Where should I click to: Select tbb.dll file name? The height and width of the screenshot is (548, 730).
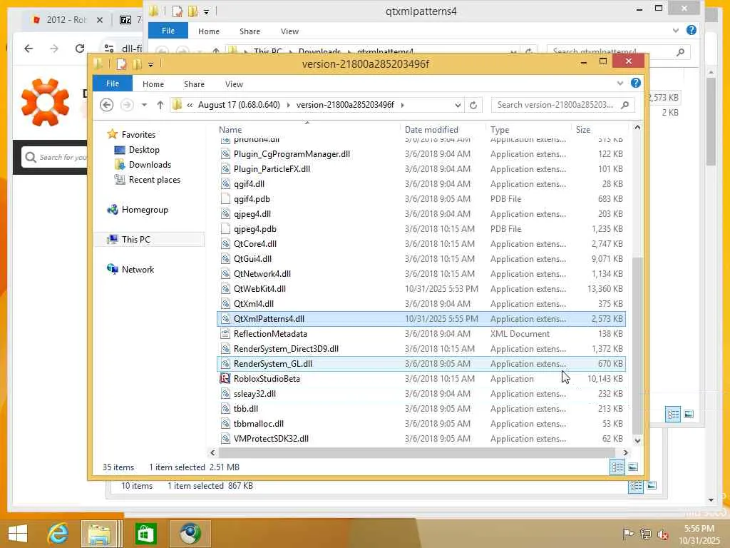pyautogui.click(x=246, y=409)
